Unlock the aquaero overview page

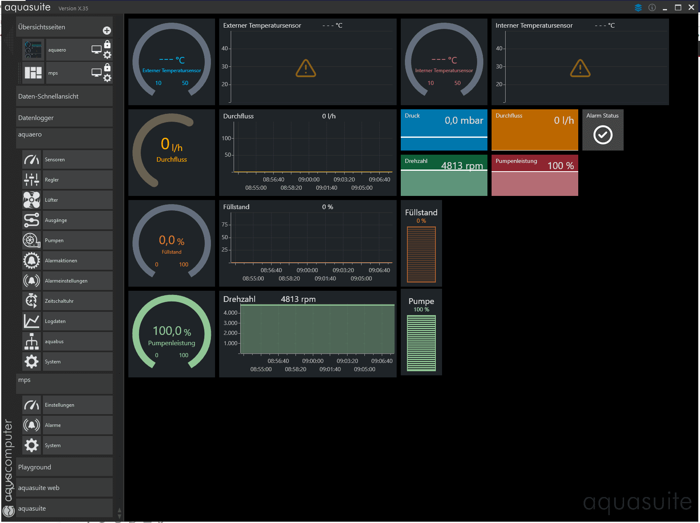(107, 44)
